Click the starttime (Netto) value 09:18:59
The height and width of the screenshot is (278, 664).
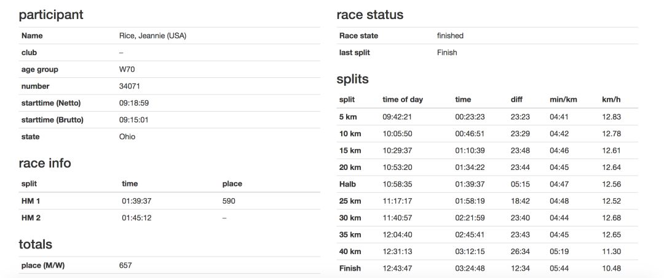click(134, 103)
